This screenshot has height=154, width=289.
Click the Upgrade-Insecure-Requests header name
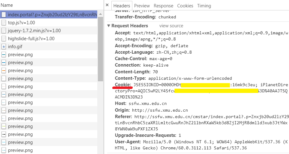click(146, 135)
